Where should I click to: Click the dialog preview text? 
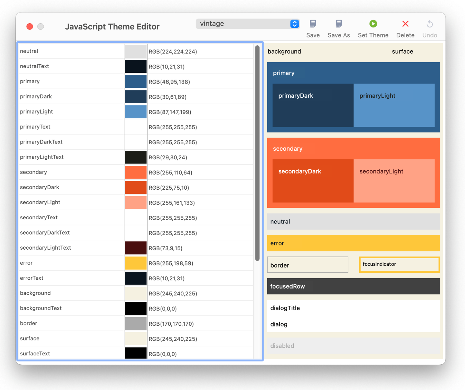(279, 324)
